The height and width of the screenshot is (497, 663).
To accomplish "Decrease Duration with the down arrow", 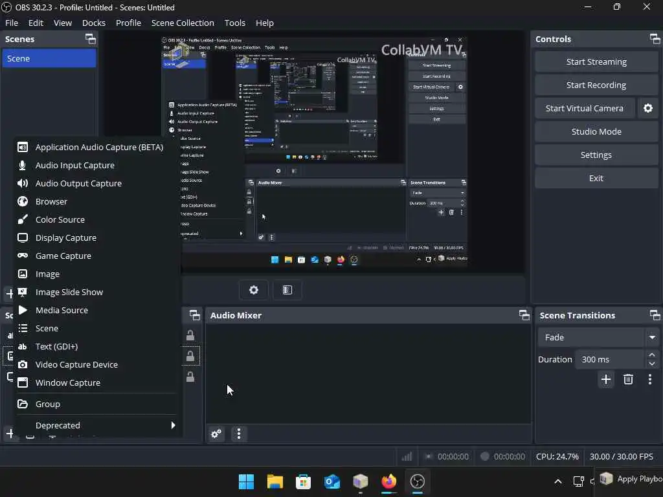I will 652,364.
